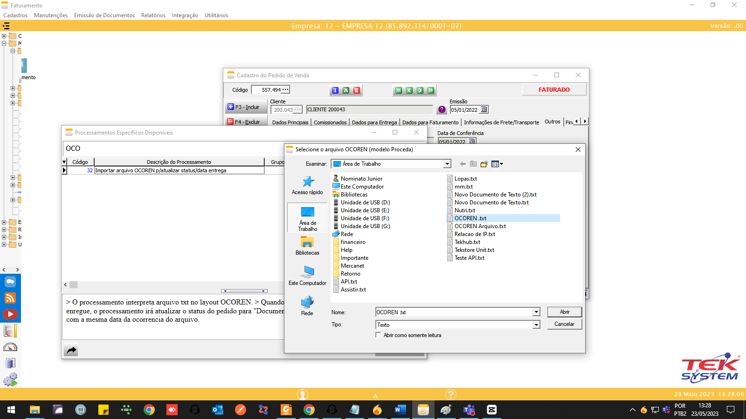The image size is (746, 419).
Task: Click the Nome filename input field
Action: click(x=454, y=312)
